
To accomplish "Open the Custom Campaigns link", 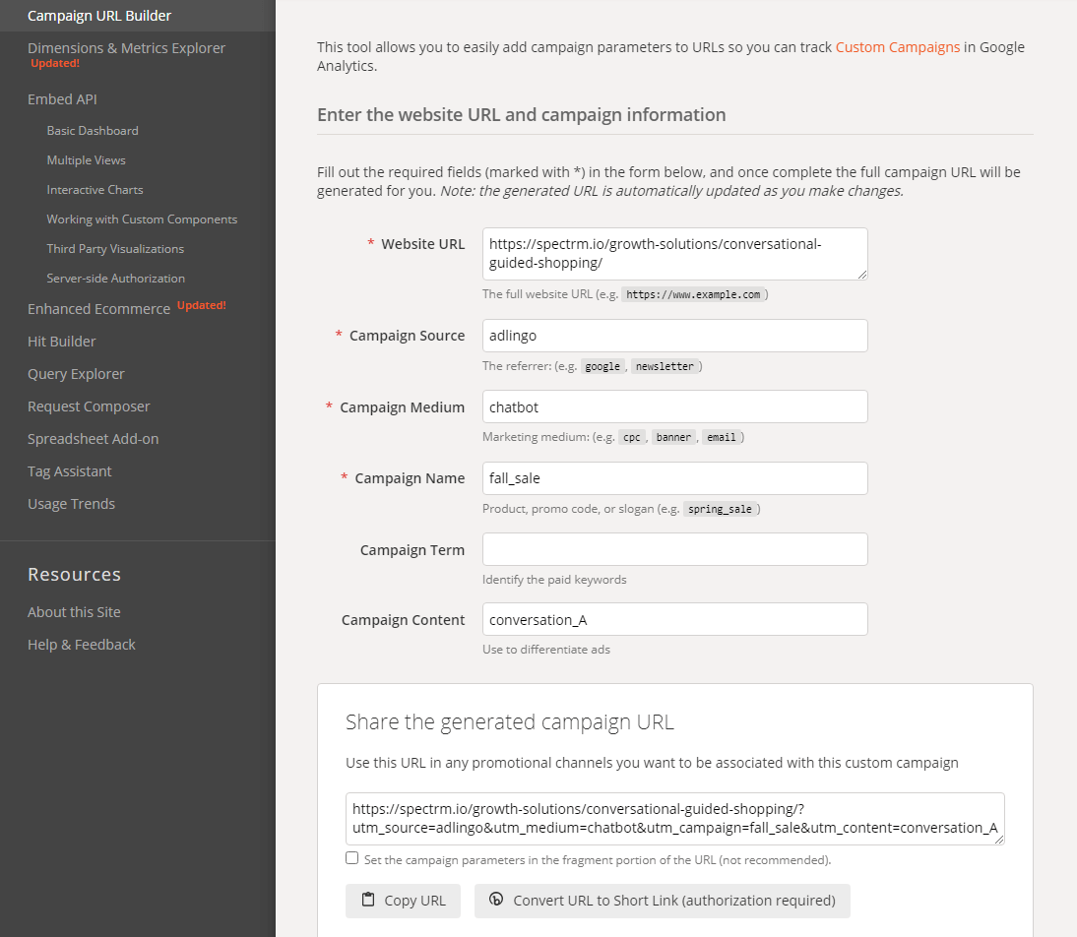I will click(897, 47).
